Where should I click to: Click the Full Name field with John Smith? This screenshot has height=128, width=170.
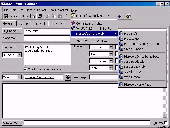47,31
